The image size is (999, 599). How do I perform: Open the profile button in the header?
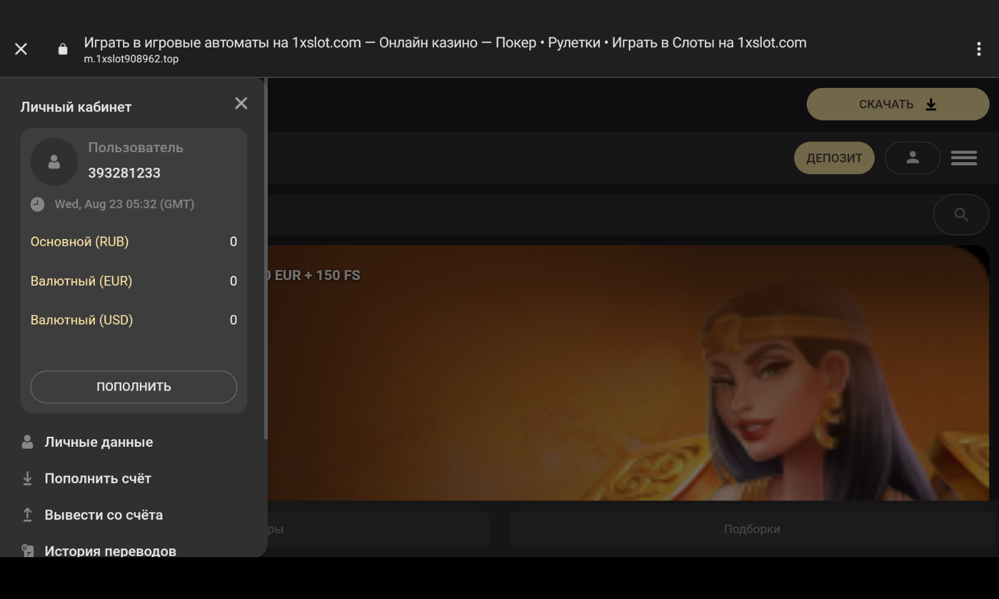tap(913, 158)
